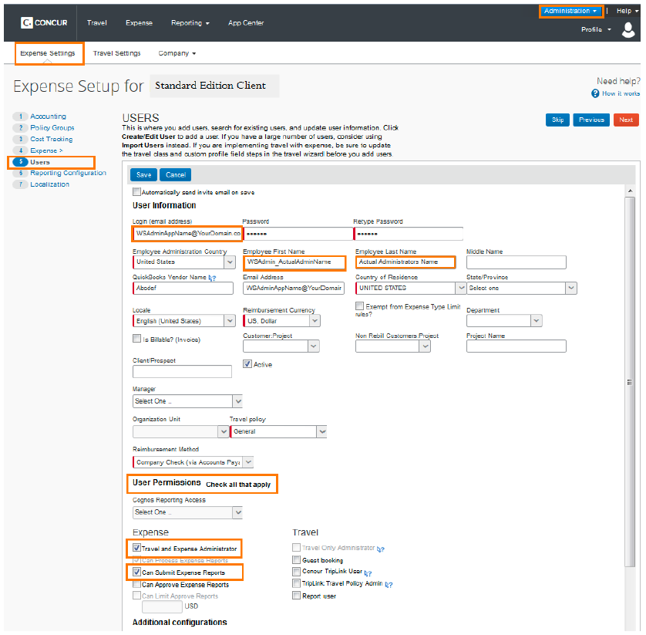Check Exempt from Expense Type Limit rules
The image size is (646, 635).
click(x=359, y=306)
